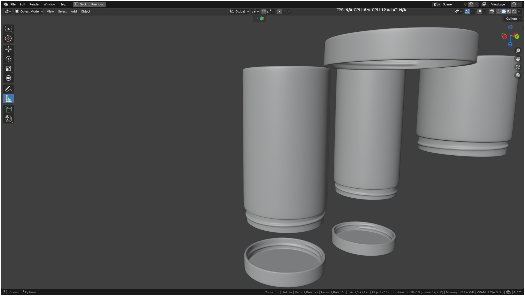Activate the 3D Cursor tool
The image size is (525, 296).
8,38
